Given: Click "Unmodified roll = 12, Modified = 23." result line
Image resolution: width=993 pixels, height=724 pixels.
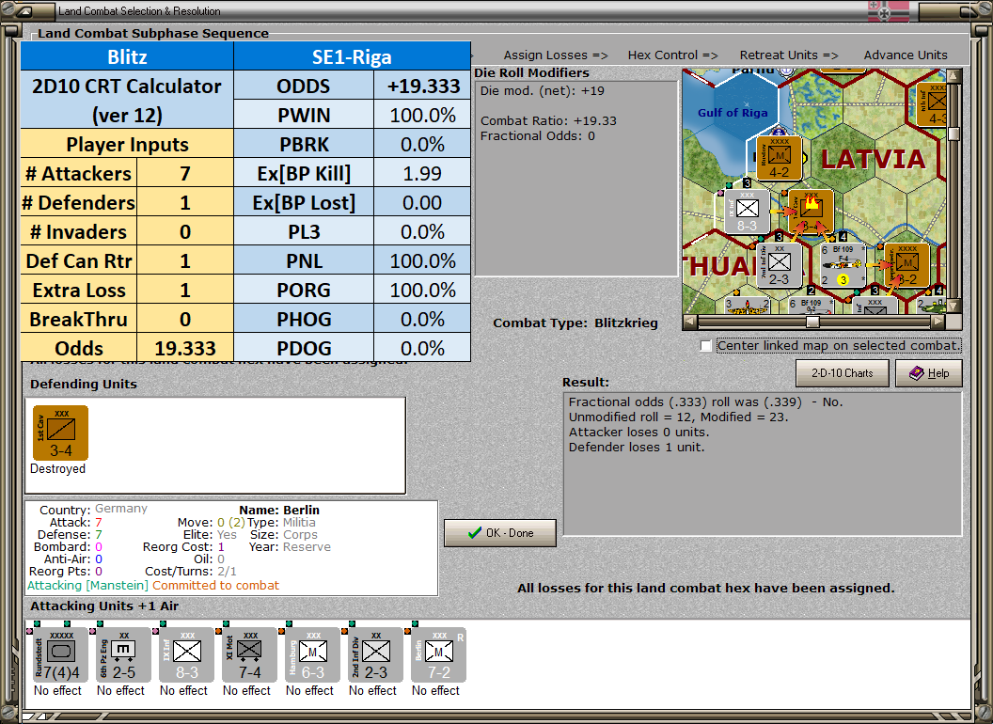Looking at the screenshot, I should pos(678,417).
